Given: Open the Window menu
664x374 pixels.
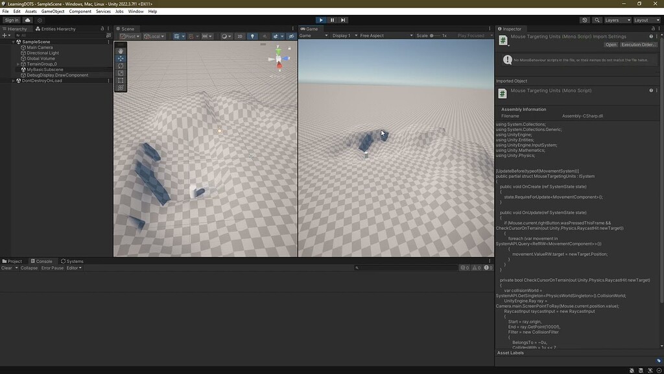Looking at the screenshot, I should 135,11.
